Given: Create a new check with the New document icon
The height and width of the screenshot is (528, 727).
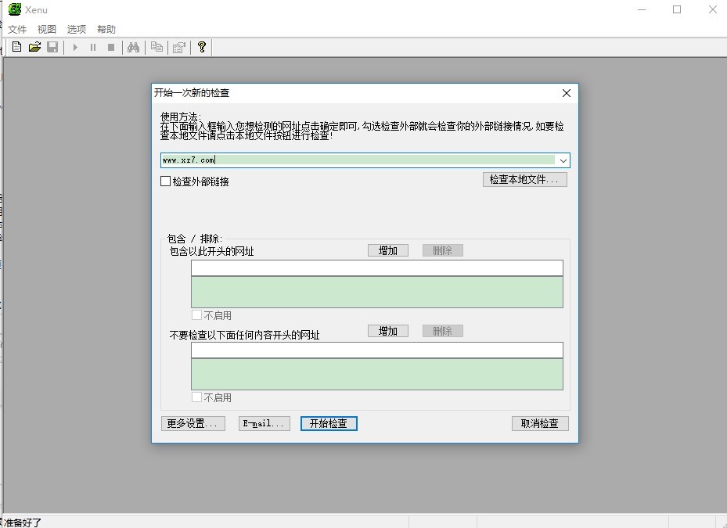Looking at the screenshot, I should (16, 47).
